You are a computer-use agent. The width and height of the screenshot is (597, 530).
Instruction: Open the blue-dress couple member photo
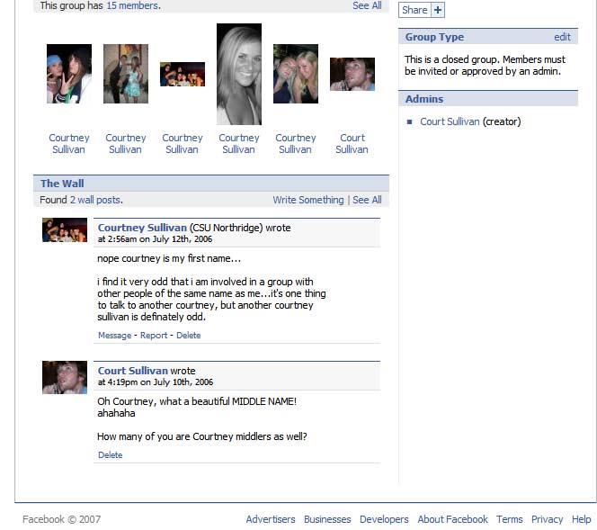coord(126,74)
